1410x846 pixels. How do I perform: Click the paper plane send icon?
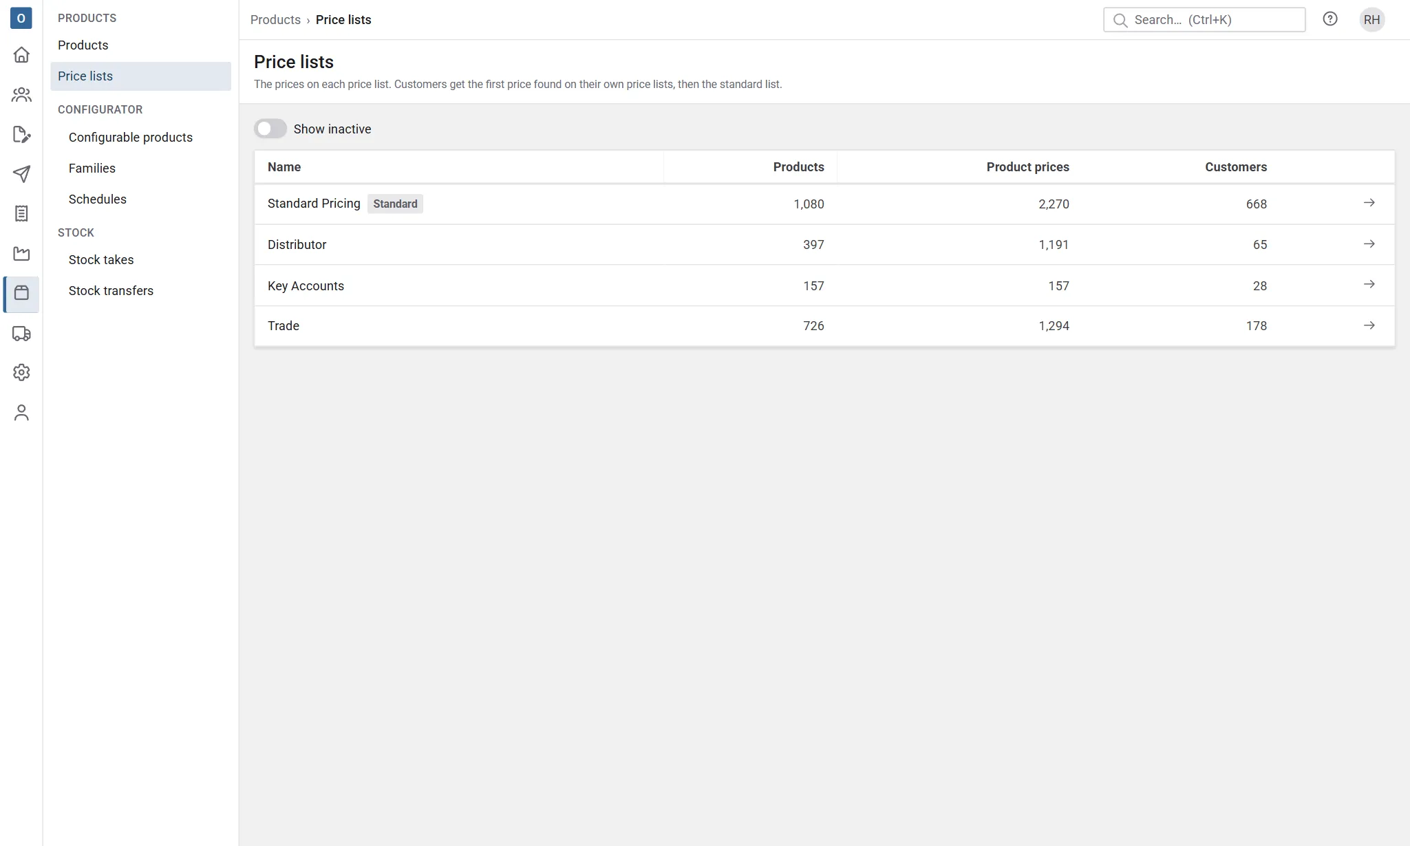tap(21, 174)
